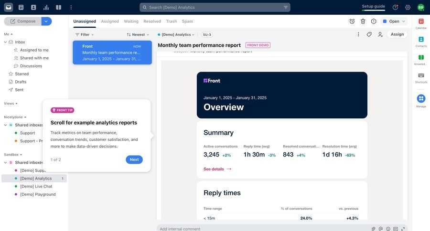Click the emoji icon in comment box
The height and width of the screenshot is (231, 430).
(388, 229)
